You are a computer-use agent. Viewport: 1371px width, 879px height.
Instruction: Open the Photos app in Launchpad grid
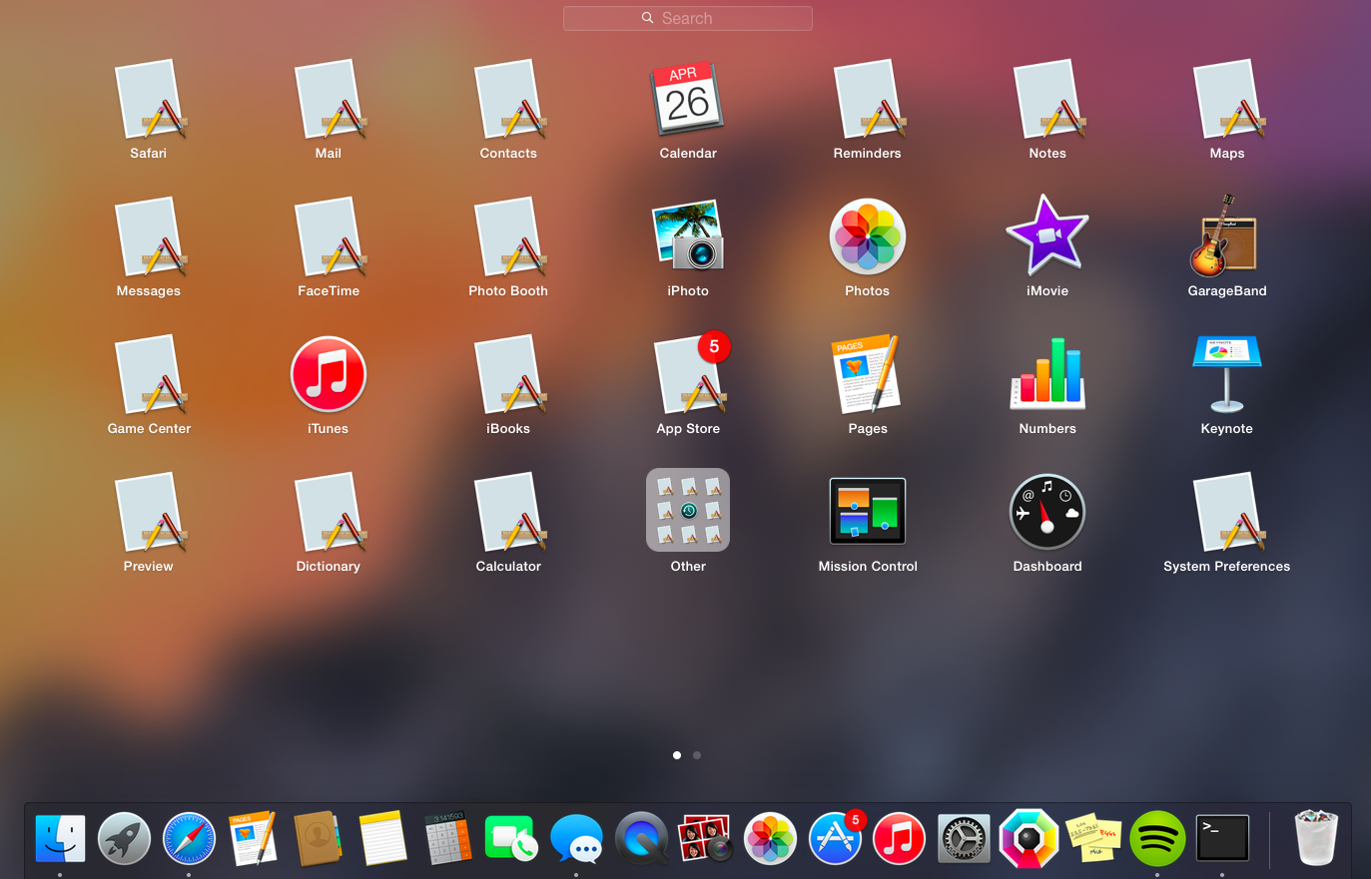click(868, 237)
